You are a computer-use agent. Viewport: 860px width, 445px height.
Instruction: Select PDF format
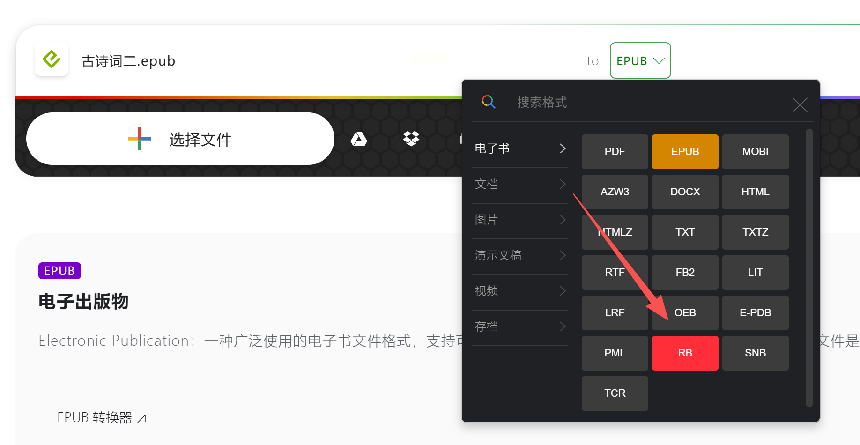615,152
